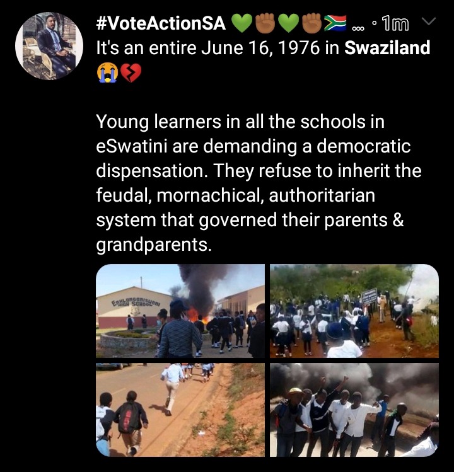Click the truncated name ellipsis
This screenshot has width=454, height=472.
click(x=358, y=29)
